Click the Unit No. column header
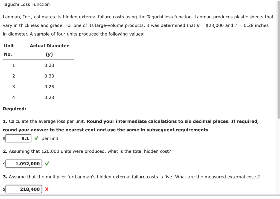Screen dimensions: 280x199 tap(9, 50)
